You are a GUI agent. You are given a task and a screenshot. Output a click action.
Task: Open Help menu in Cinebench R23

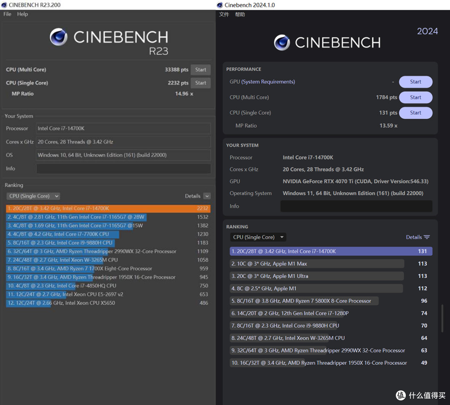(22, 14)
